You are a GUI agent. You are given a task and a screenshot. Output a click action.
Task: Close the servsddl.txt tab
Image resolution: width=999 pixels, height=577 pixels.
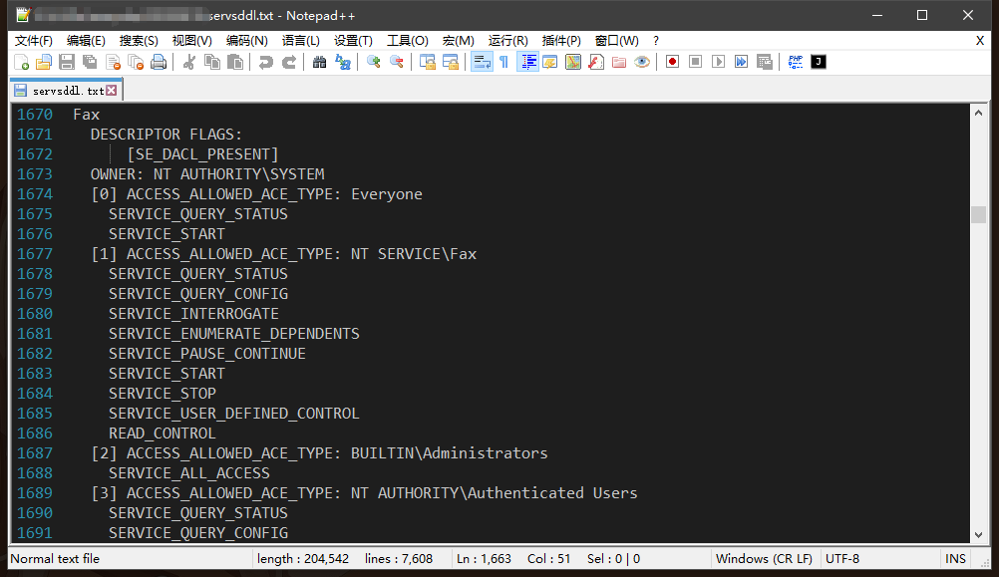pyautogui.click(x=112, y=91)
